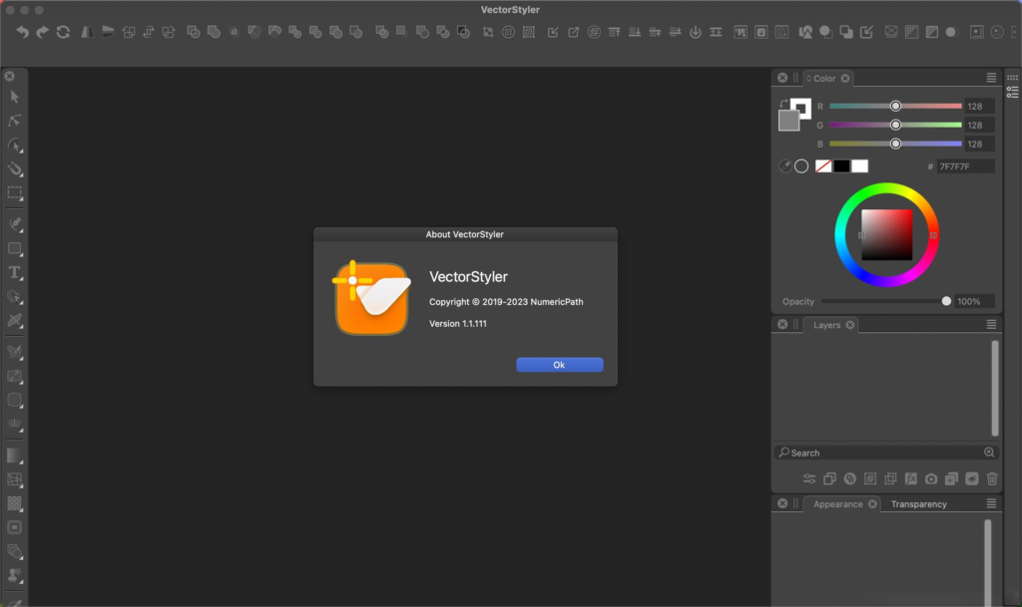Screen dimensions: 1022x607
Task: Select the node editing tool below the arrow
Action: pos(14,121)
